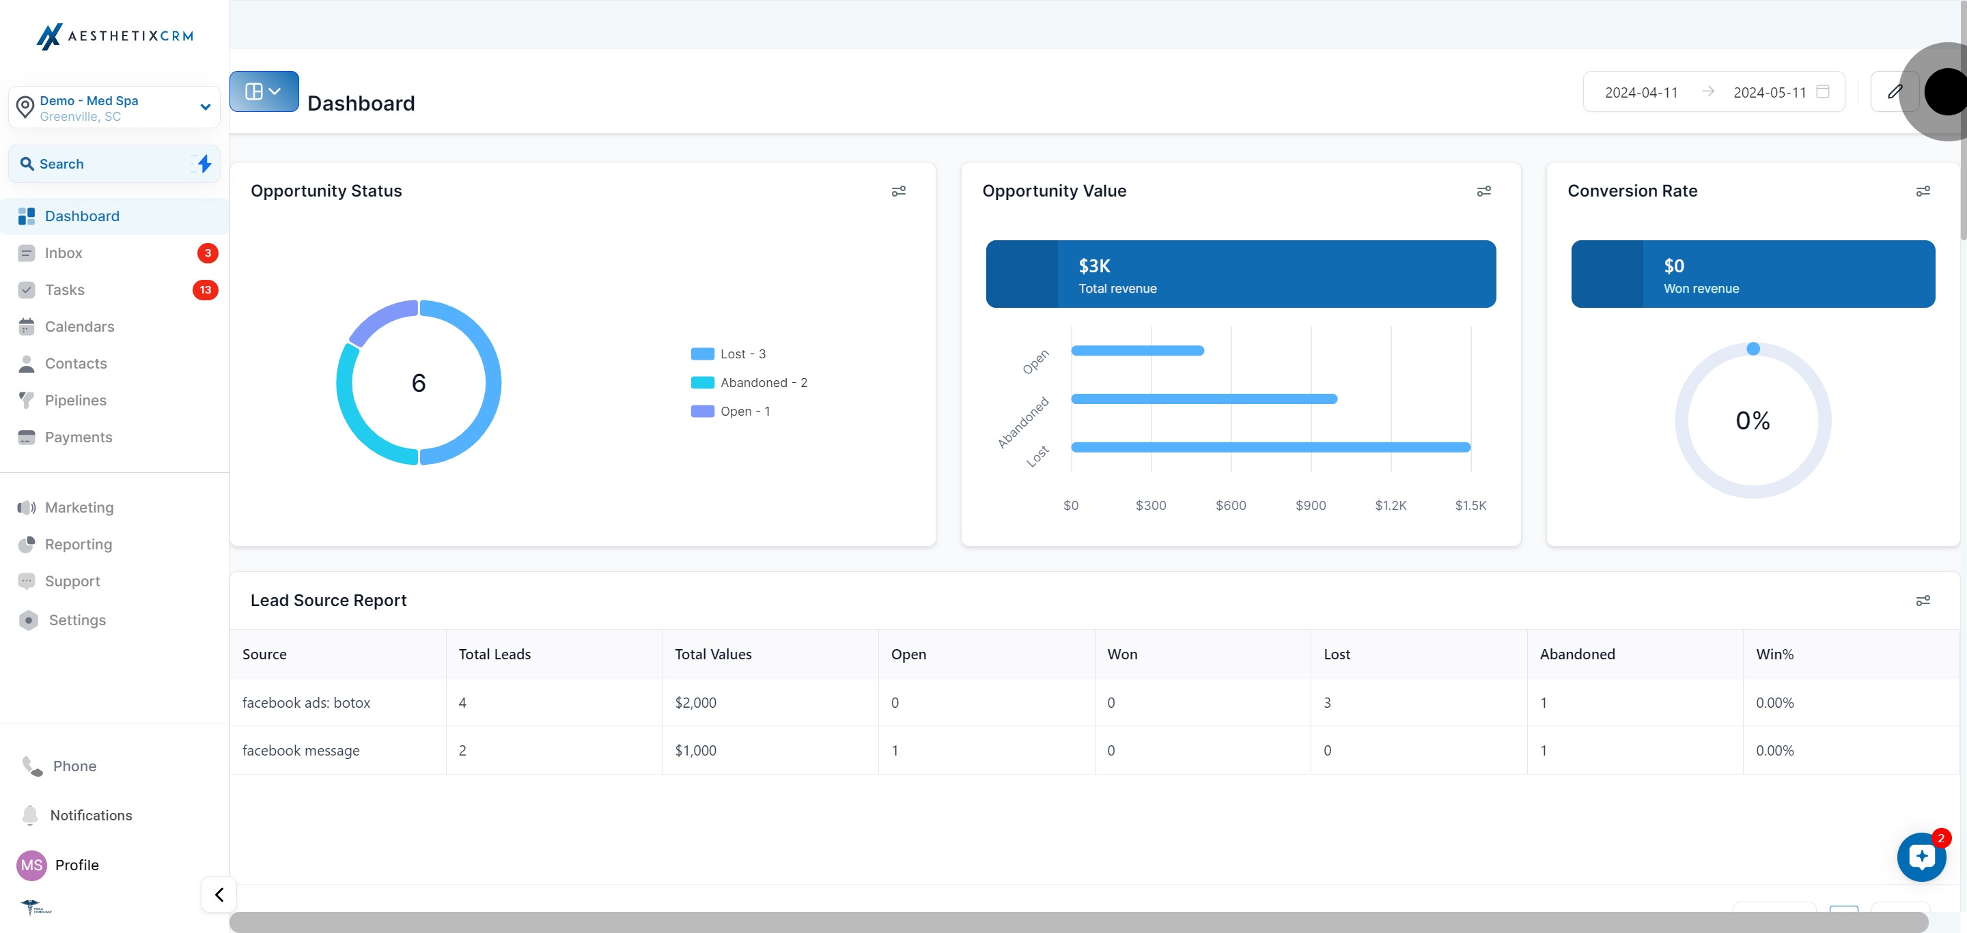Go to Pipelines in sidebar
Viewport: 1967px width, 933px height.
(x=76, y=401)
